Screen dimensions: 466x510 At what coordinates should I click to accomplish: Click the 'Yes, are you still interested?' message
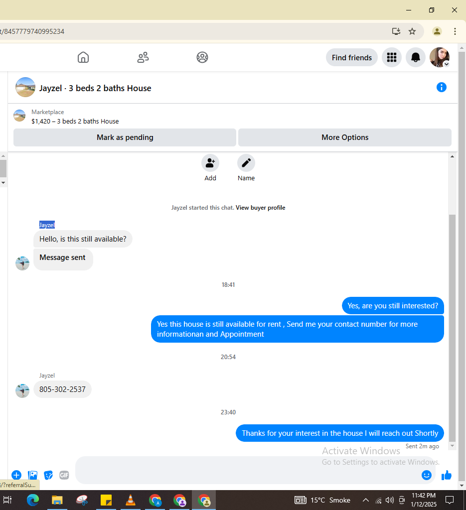393,306
